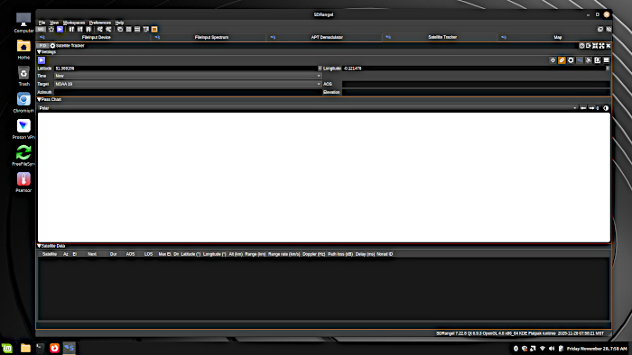Viewport: 632px width, 355px height.
Task: Maximize the Satellite Tracker feature window
Action: point(602,46)
